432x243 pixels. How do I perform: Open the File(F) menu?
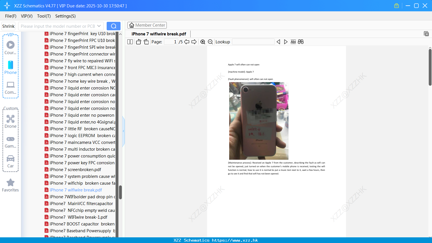[x=11, y=16]
